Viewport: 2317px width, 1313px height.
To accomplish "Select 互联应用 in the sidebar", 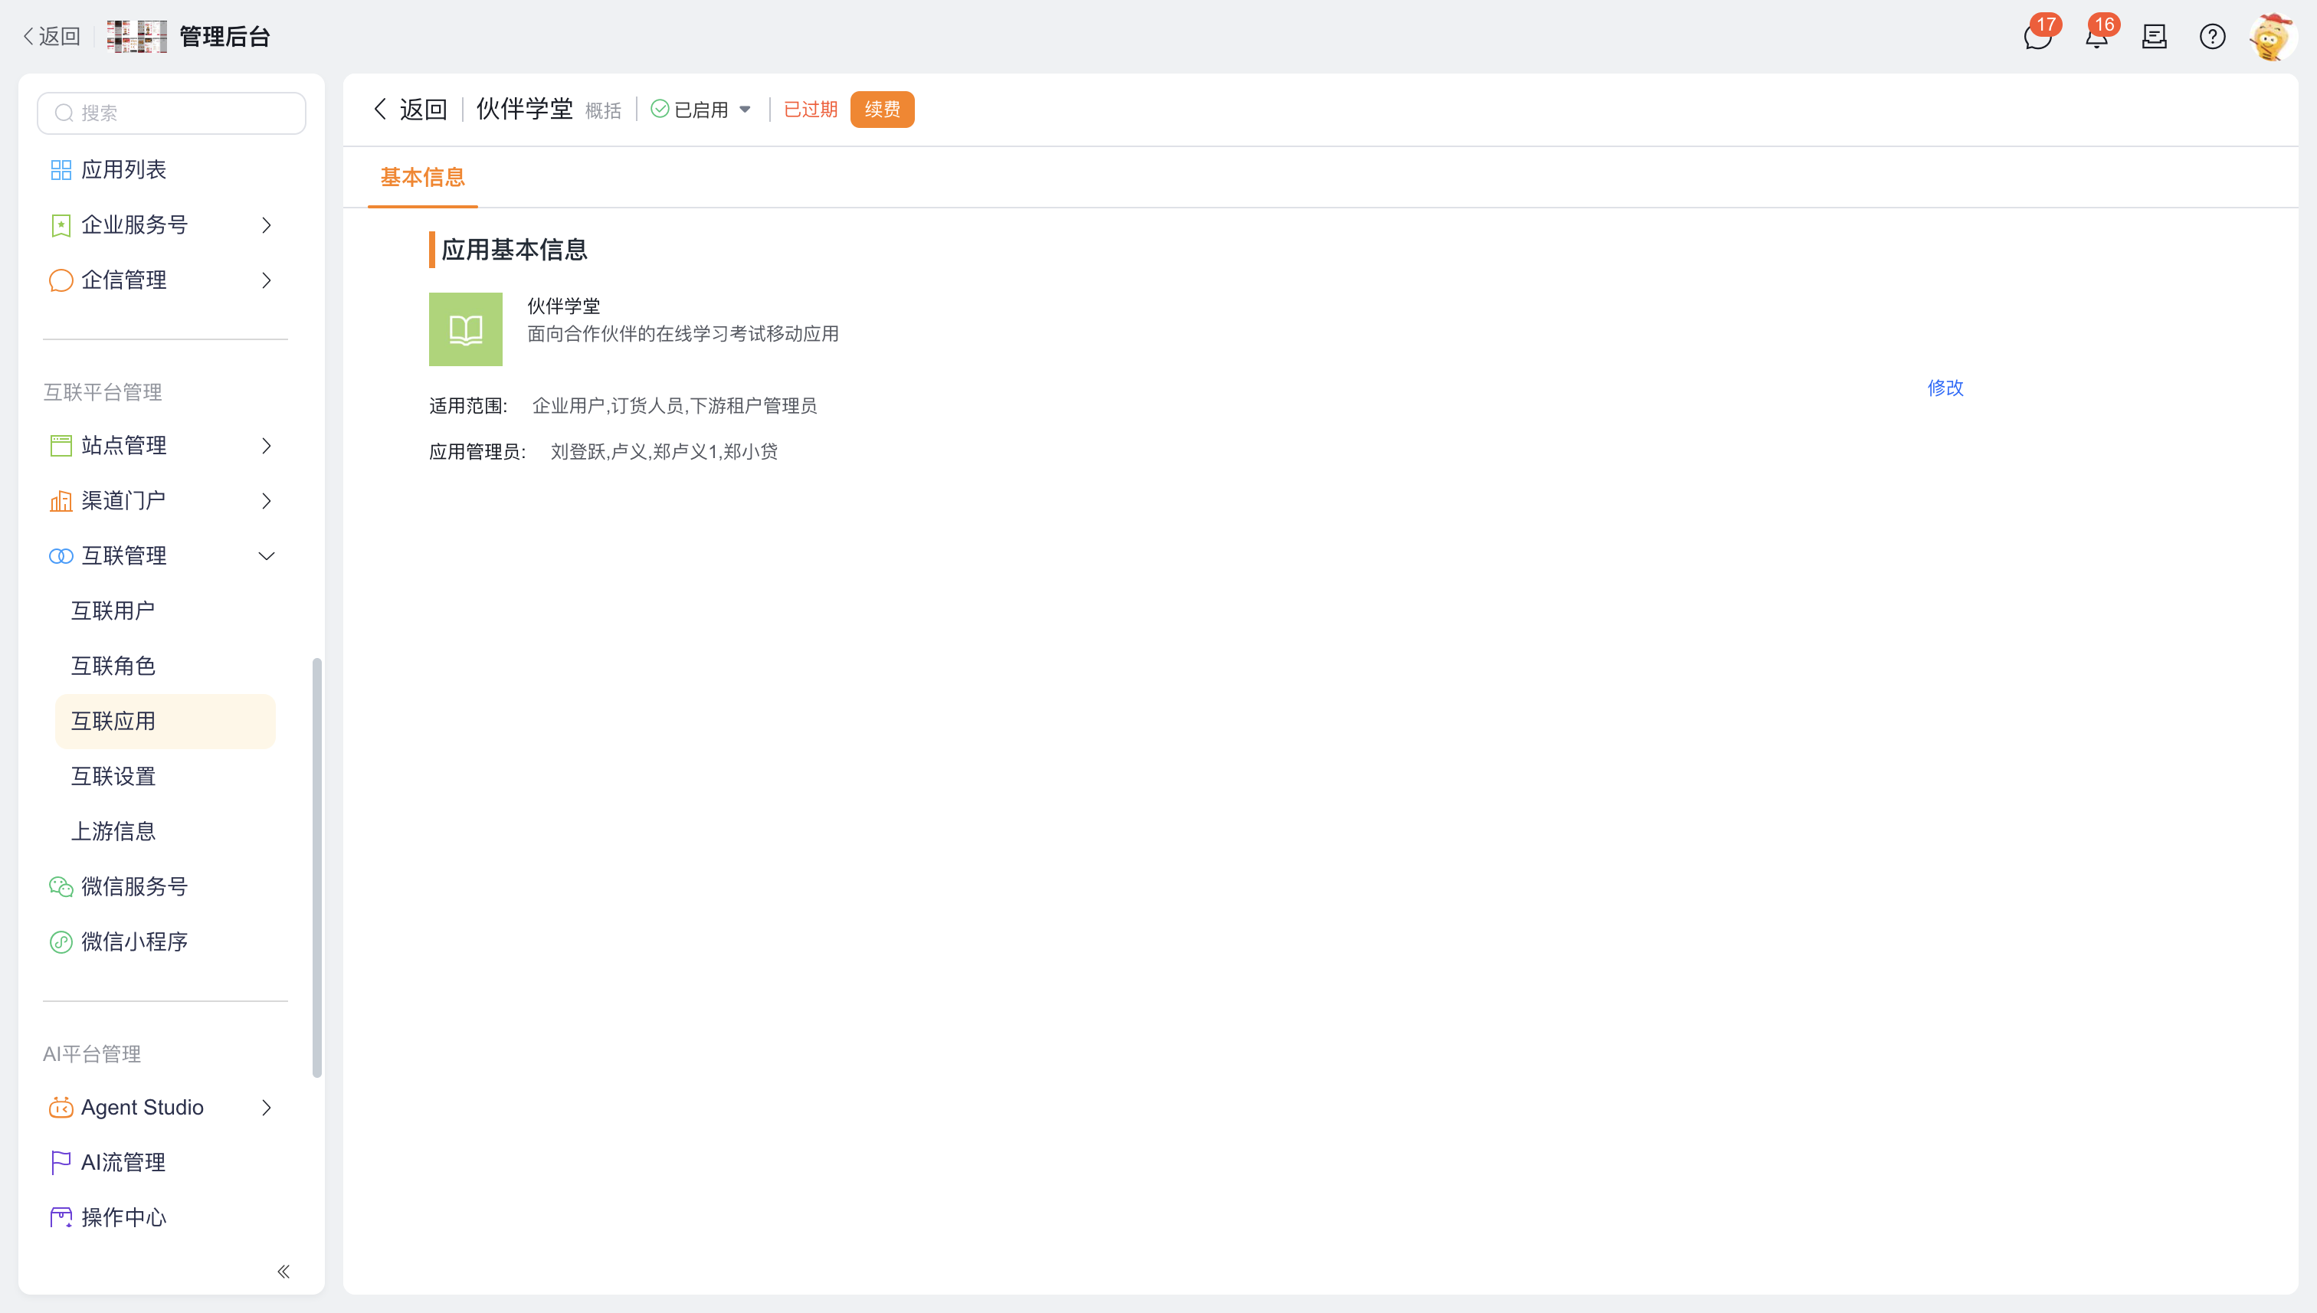I will [165, 722].
